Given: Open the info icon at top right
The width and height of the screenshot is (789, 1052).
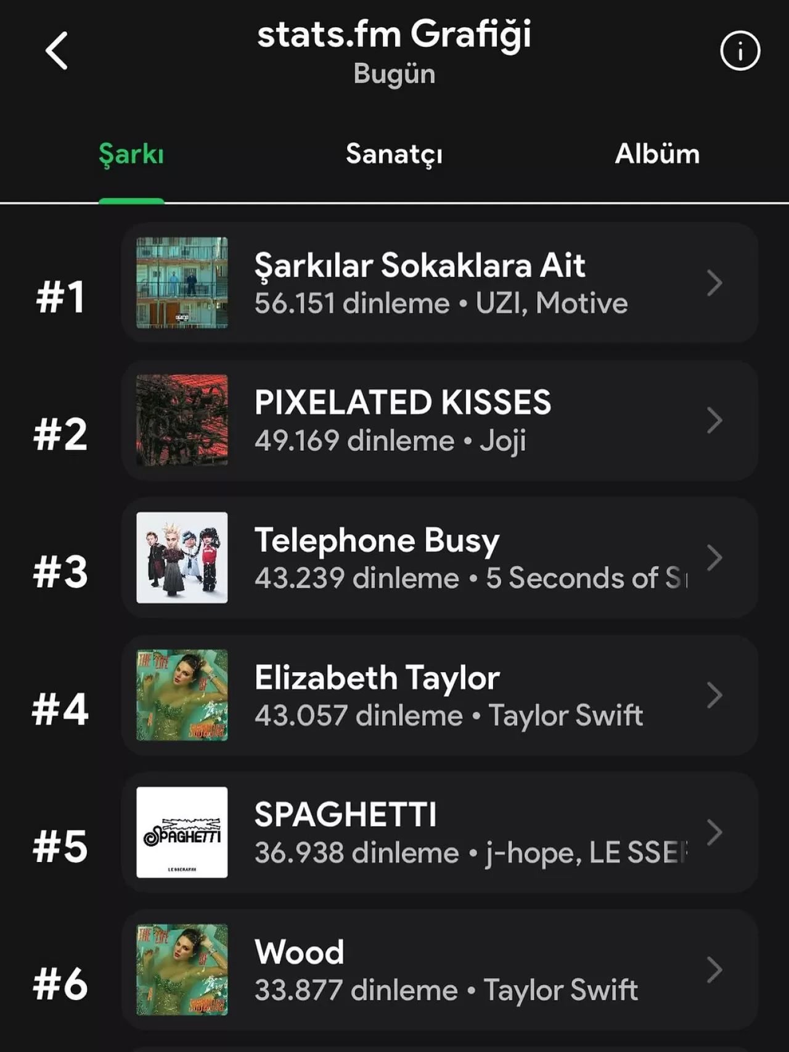Looking at the screenshot, I should pos(740,51).
